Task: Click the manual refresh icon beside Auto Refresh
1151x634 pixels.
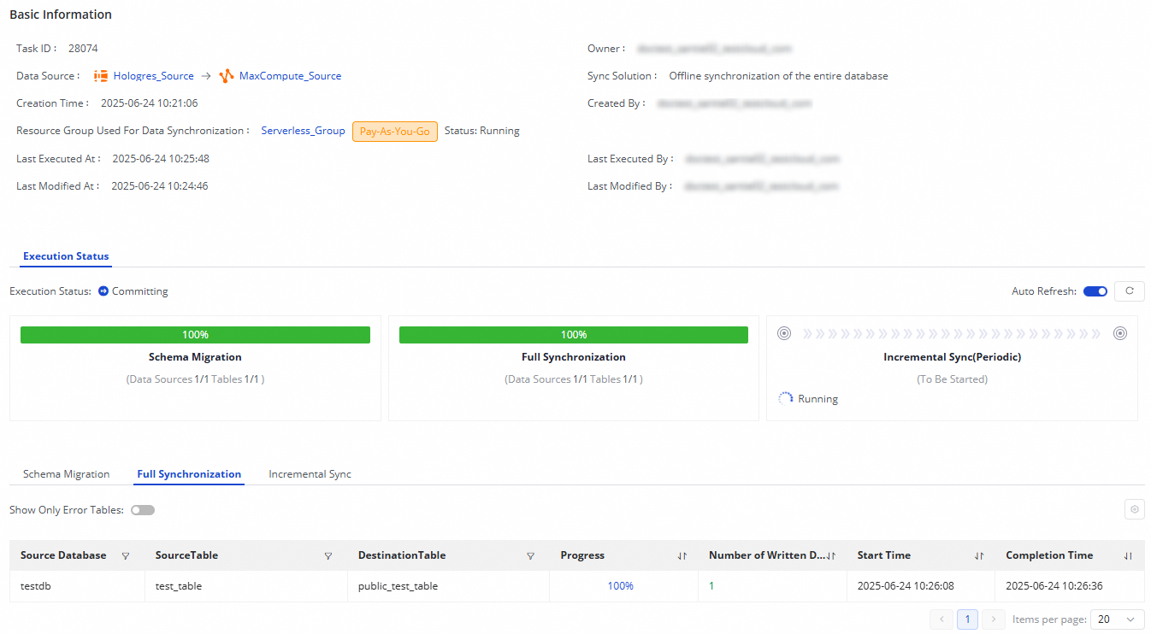Action: (x=1129, y=291)
